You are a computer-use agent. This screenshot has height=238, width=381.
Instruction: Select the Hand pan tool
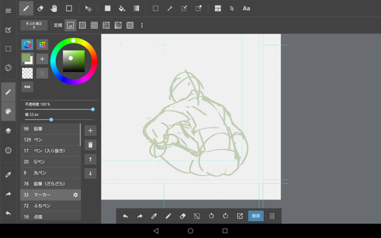pos(54,8)
